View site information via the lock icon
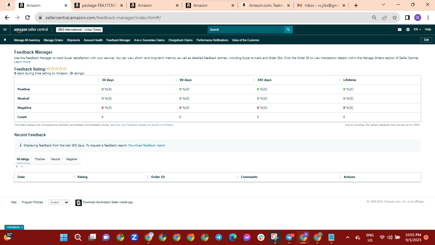Viewport: 435px width, 245px height. (40, 18)
